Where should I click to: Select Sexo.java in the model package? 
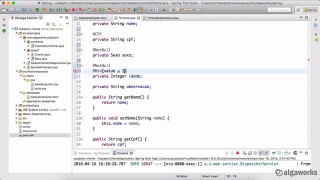[40, 59]
